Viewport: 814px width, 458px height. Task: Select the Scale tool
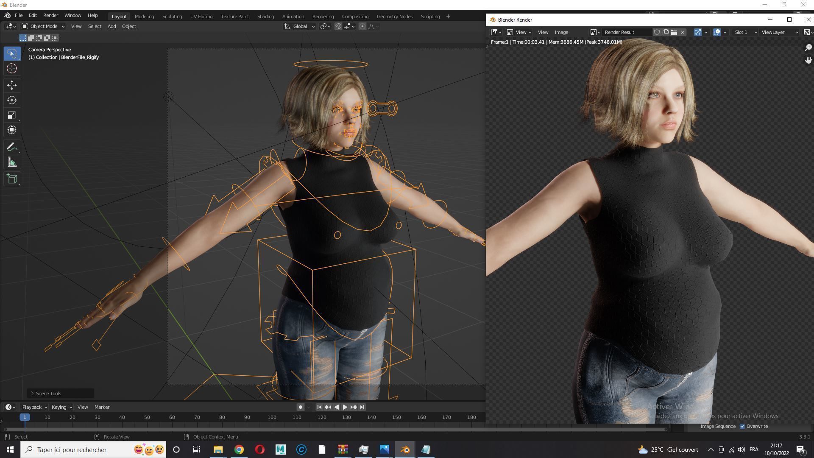[x=12, y=115]
